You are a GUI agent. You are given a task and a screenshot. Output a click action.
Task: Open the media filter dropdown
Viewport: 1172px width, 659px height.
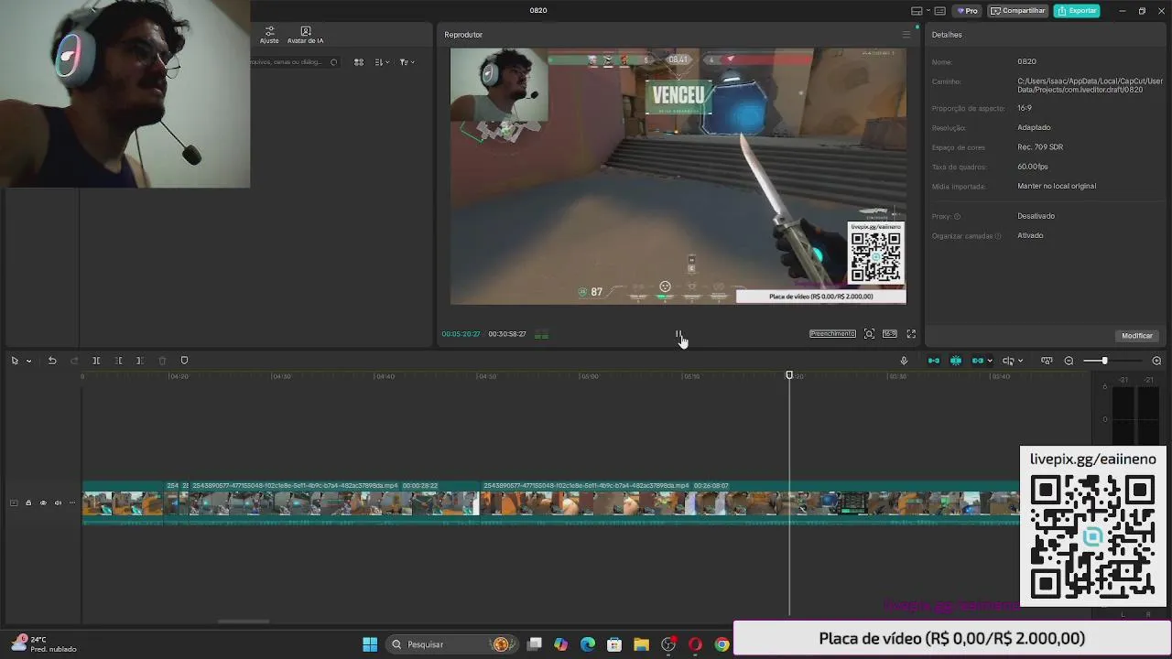pyautogui.click(x=407, y=62)
